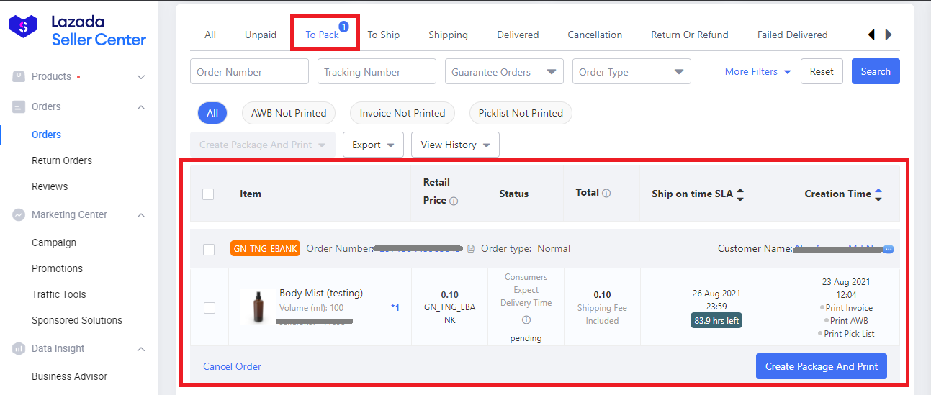Open Sponsored Solutions in sidebar
The image size is (931, 395).
(x=77, y=320)
